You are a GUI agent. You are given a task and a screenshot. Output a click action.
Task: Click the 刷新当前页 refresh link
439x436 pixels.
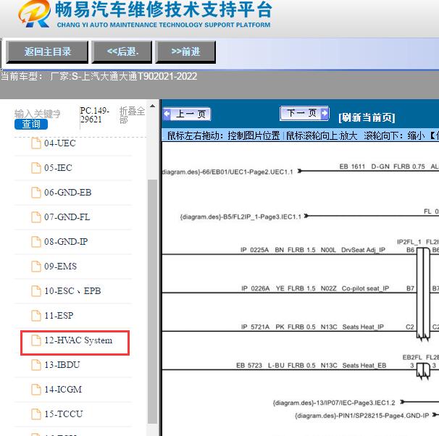pyautogui.click(x=367, y=117)
